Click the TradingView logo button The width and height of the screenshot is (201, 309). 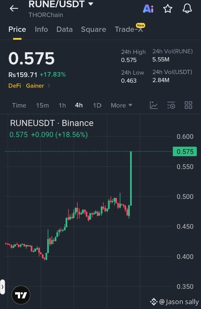point(21,295)
